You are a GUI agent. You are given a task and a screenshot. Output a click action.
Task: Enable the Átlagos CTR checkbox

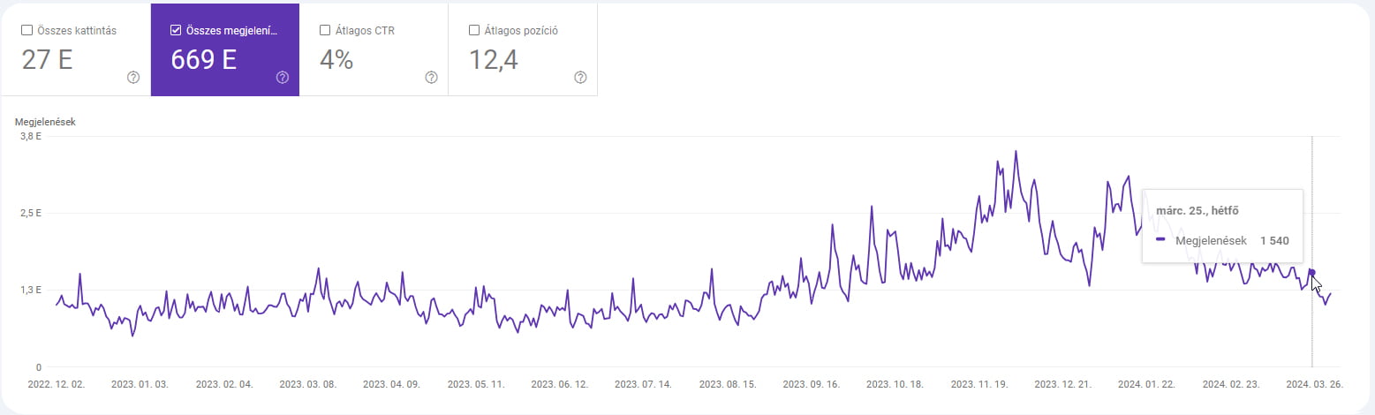coord(325,30)
